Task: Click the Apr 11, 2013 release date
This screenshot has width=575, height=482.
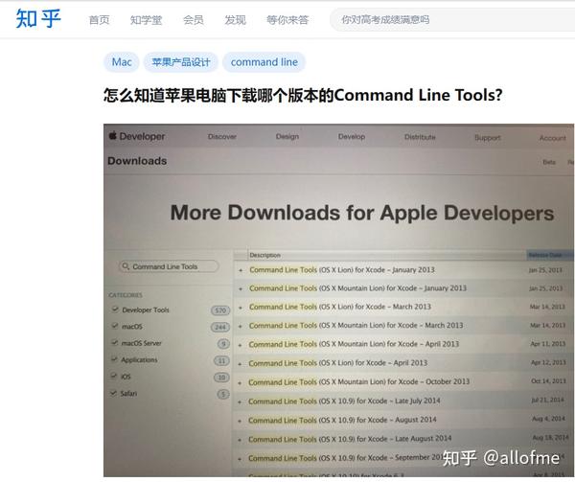Action: coord(548,344)
